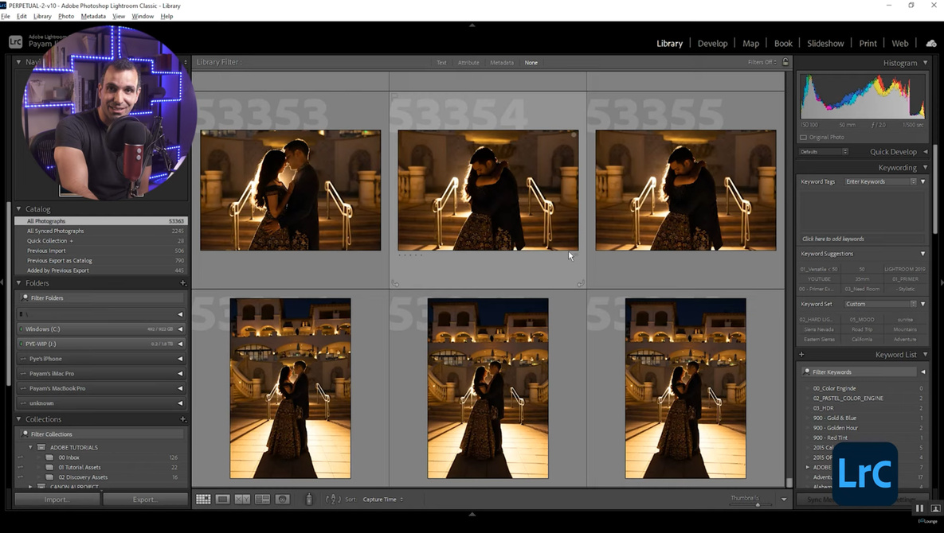Open the Print module
944x533 pixels.
pyautogui.click(x=868, y=43)
